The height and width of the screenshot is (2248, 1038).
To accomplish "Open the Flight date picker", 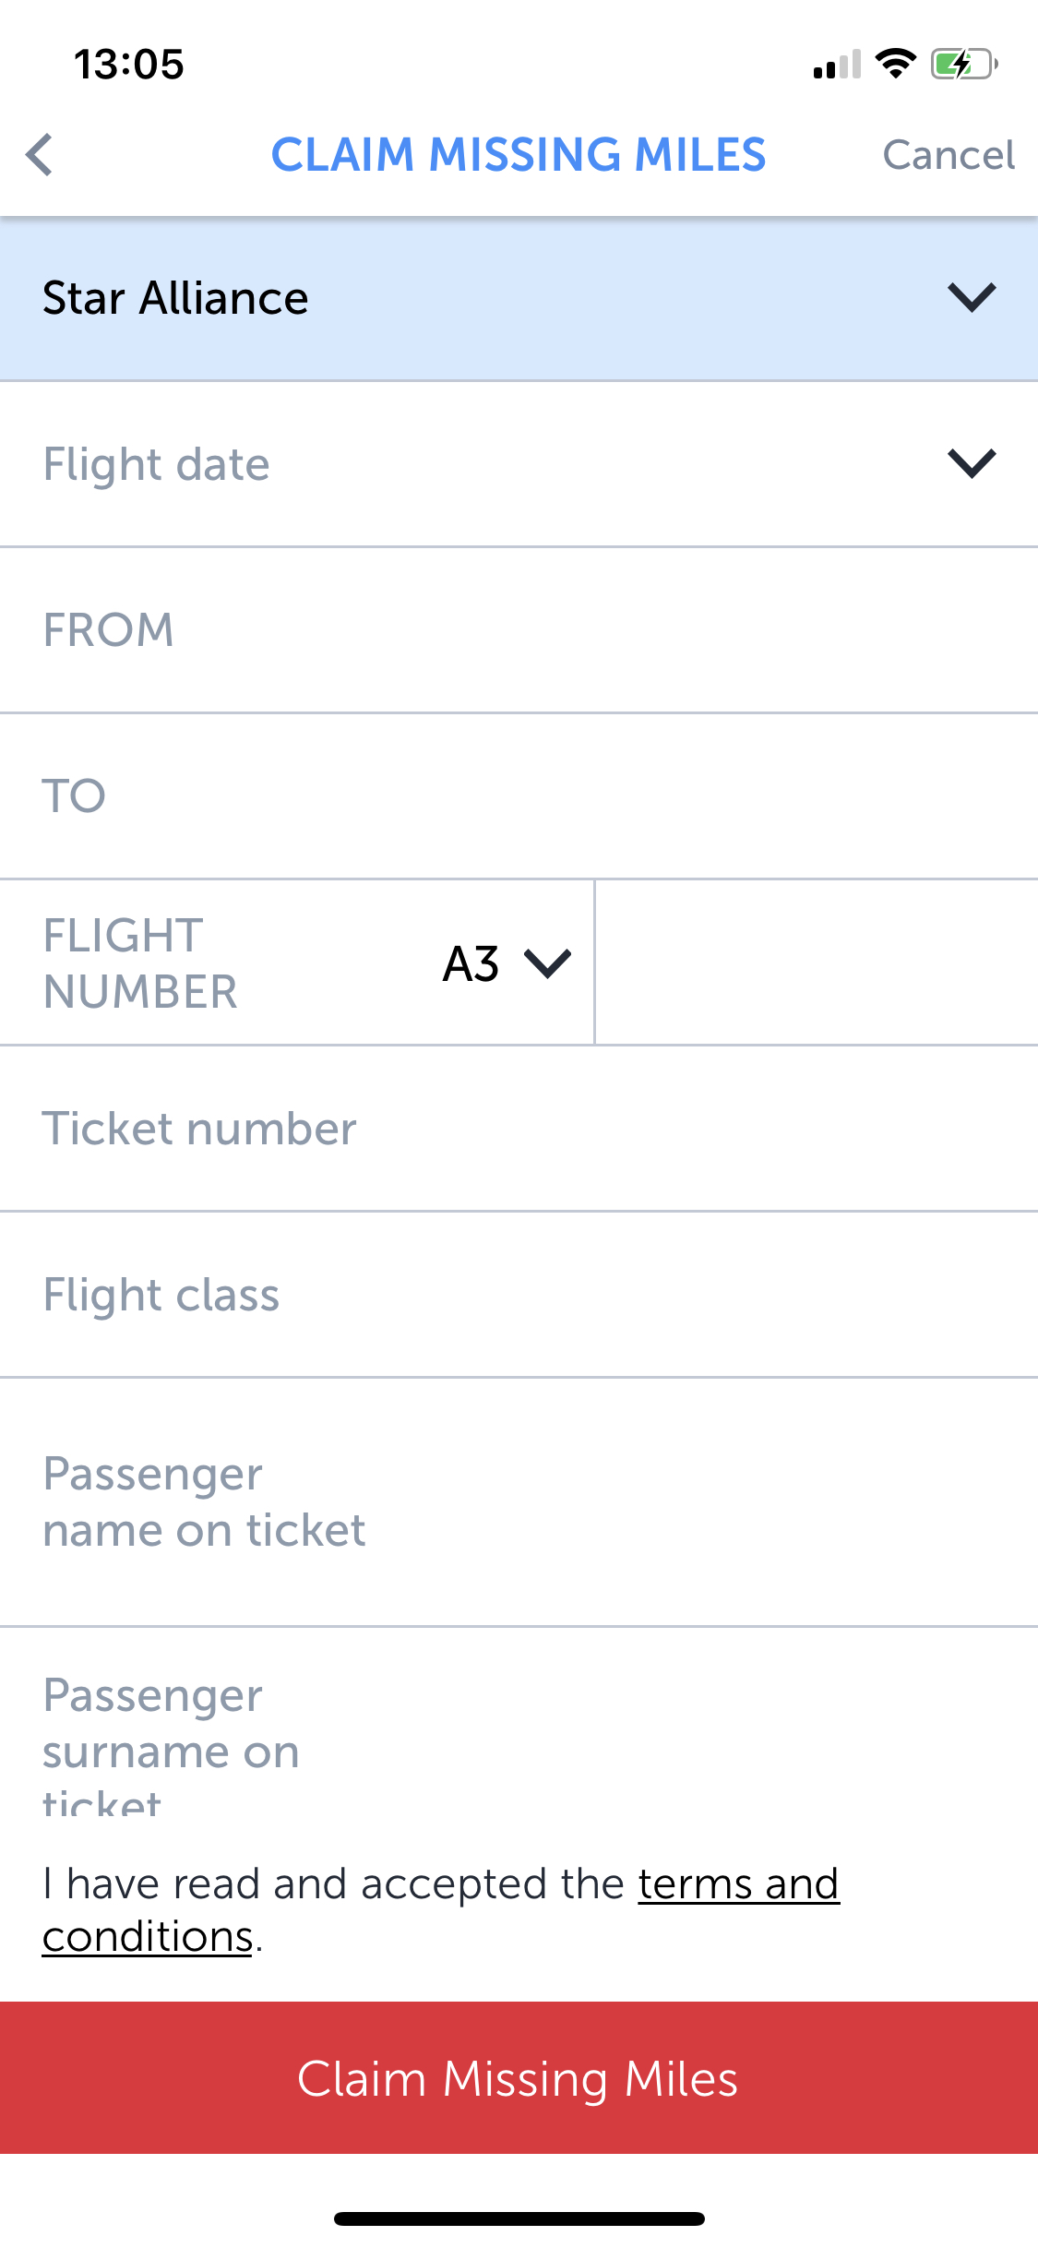I will [x=519, y=464].
